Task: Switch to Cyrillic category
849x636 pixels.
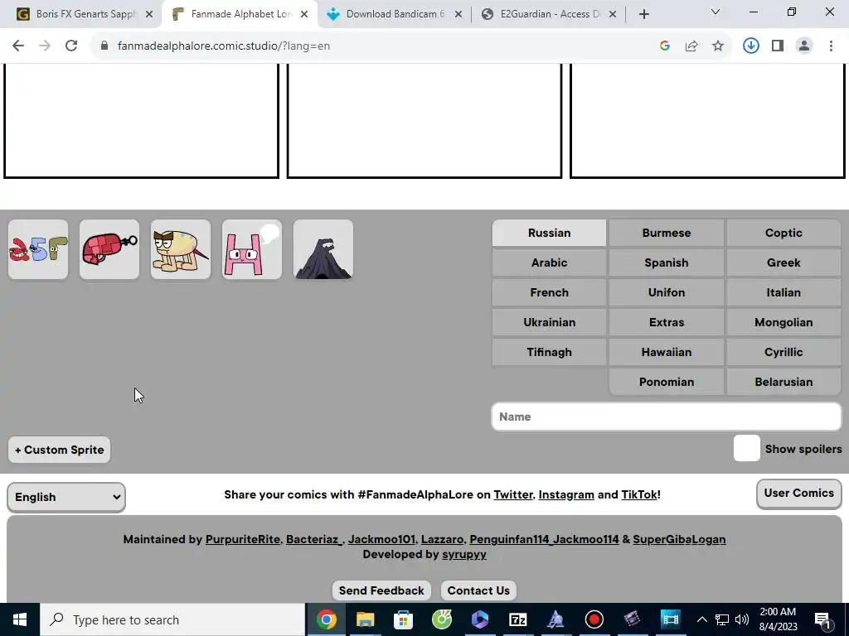Action: pyautogui.click(x=784, y=351)
